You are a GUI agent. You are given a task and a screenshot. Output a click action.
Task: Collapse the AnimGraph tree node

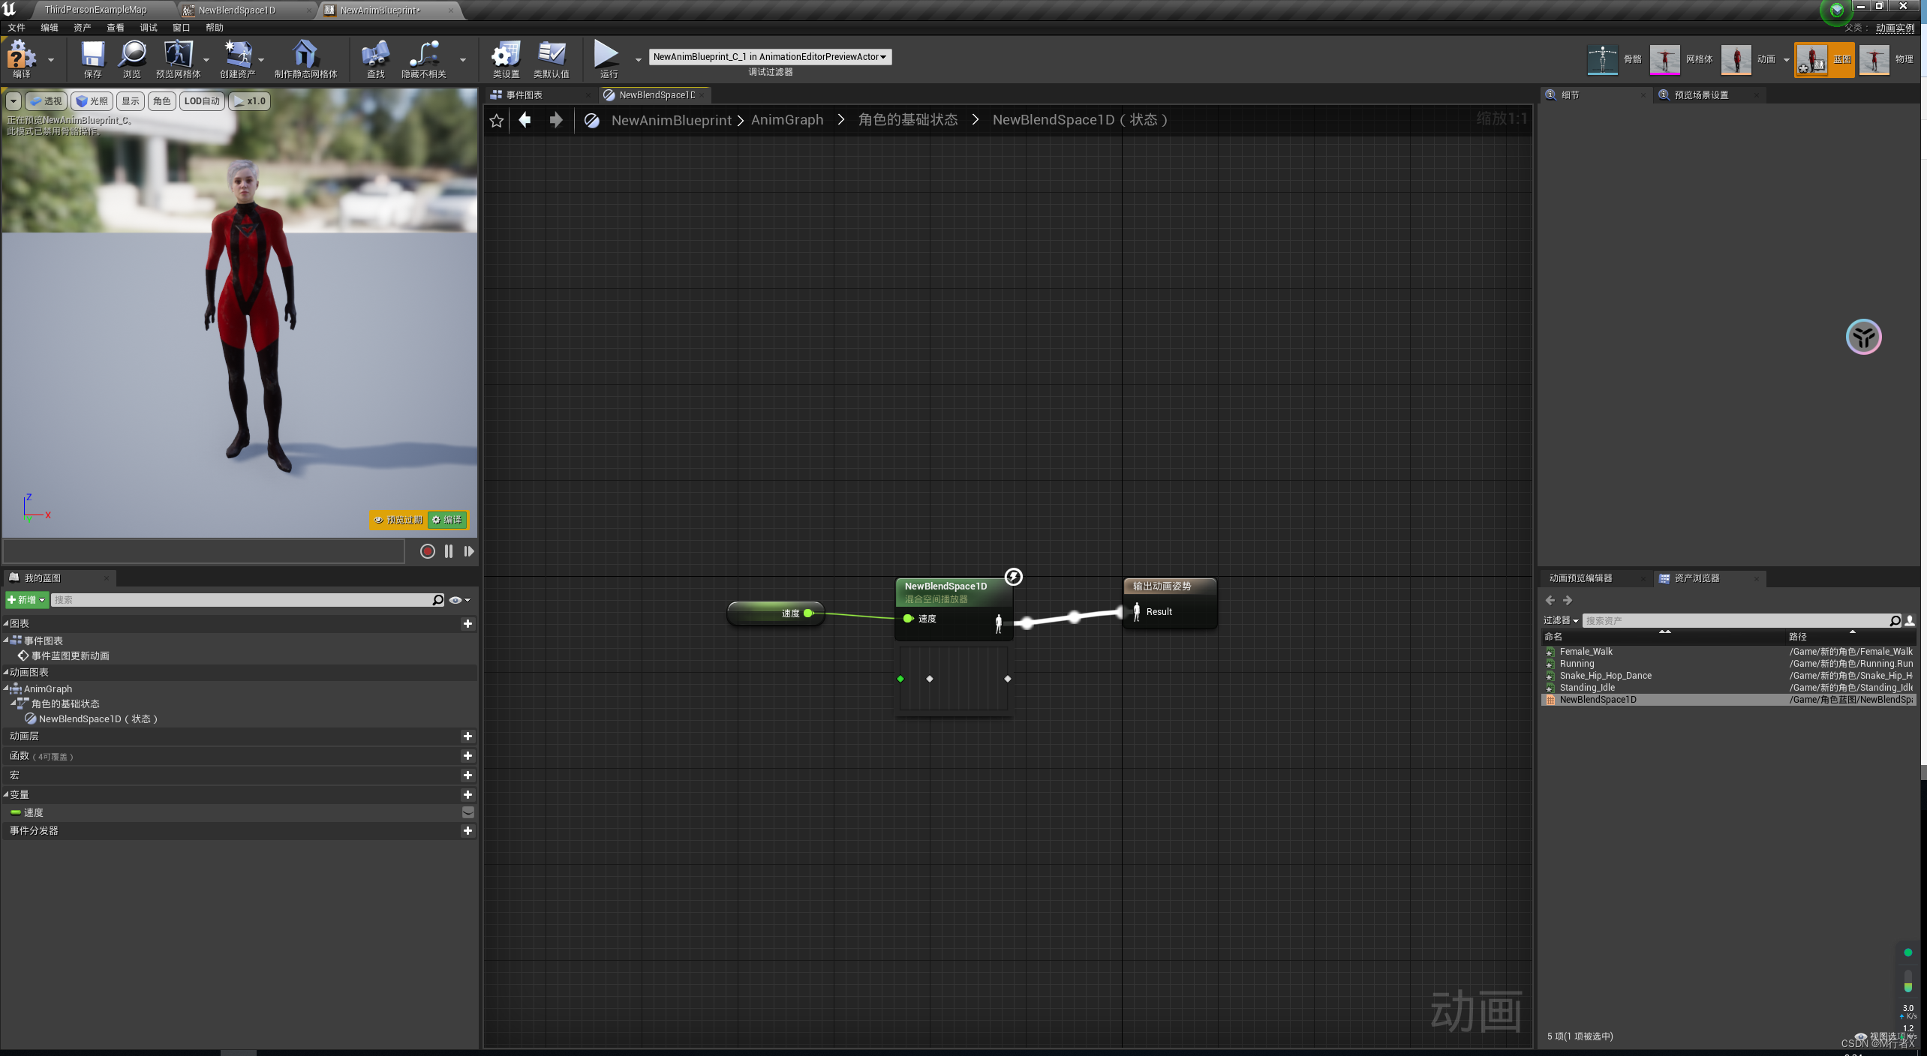tap(6, 688)
